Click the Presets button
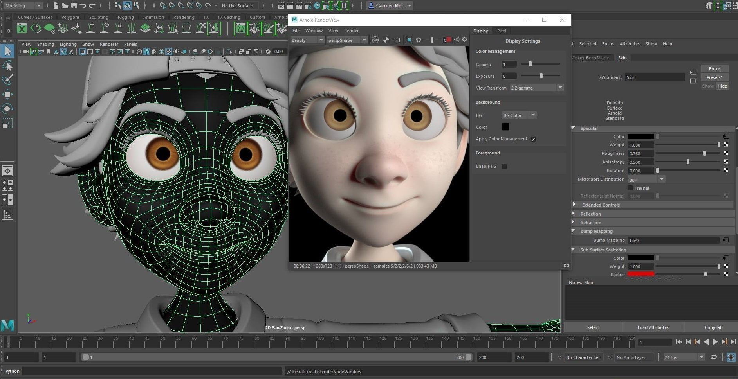This screenshot has width=738, height=379. [x=715, y=77]
